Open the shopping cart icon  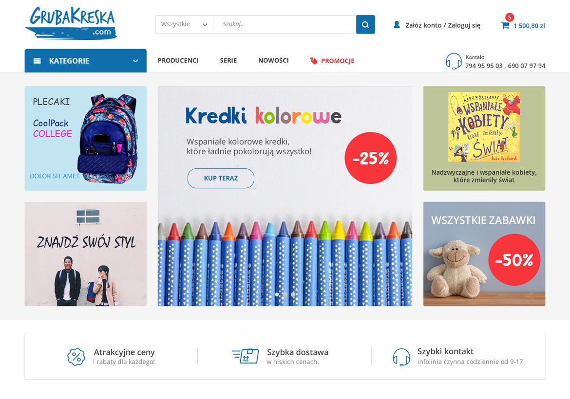505,25
